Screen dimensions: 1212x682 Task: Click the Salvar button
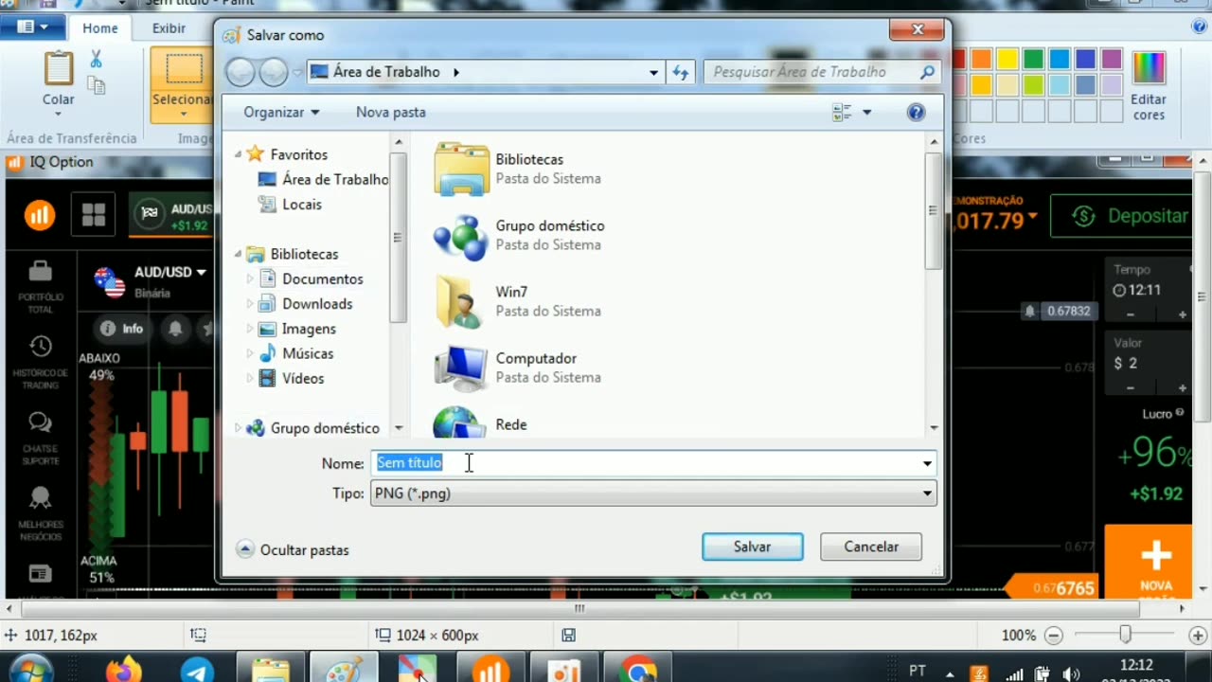point(753,547)
